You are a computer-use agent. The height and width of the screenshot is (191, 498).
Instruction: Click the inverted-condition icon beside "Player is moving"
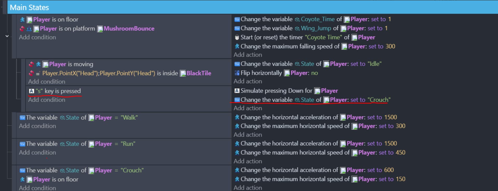[31, 64]
